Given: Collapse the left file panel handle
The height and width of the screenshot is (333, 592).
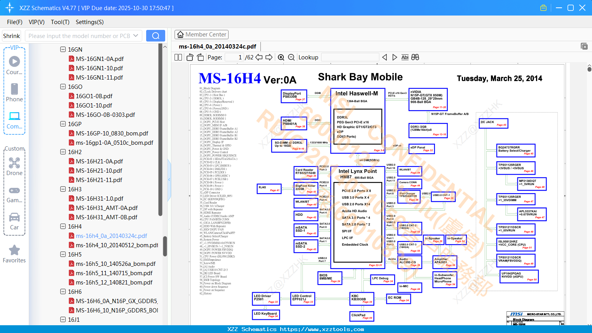Looking at the screenshot, I should [169, 179].
